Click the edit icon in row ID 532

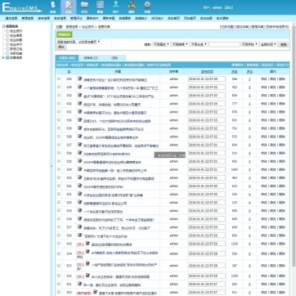pyautogui.click(x=80, y=103)
